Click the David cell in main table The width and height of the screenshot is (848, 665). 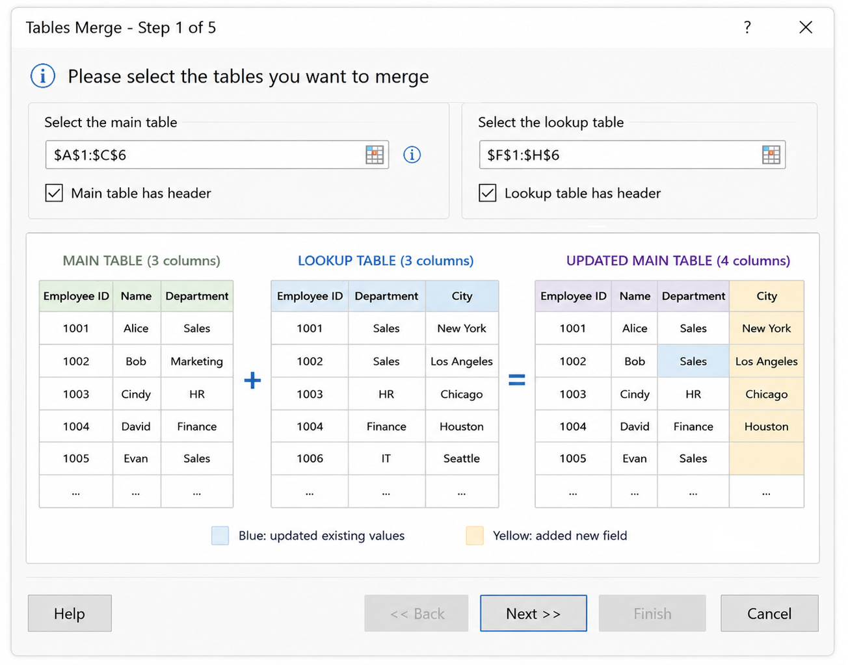[x=136, y=426]
